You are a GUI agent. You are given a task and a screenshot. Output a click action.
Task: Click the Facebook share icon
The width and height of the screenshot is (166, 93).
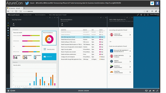click(157, 3)
